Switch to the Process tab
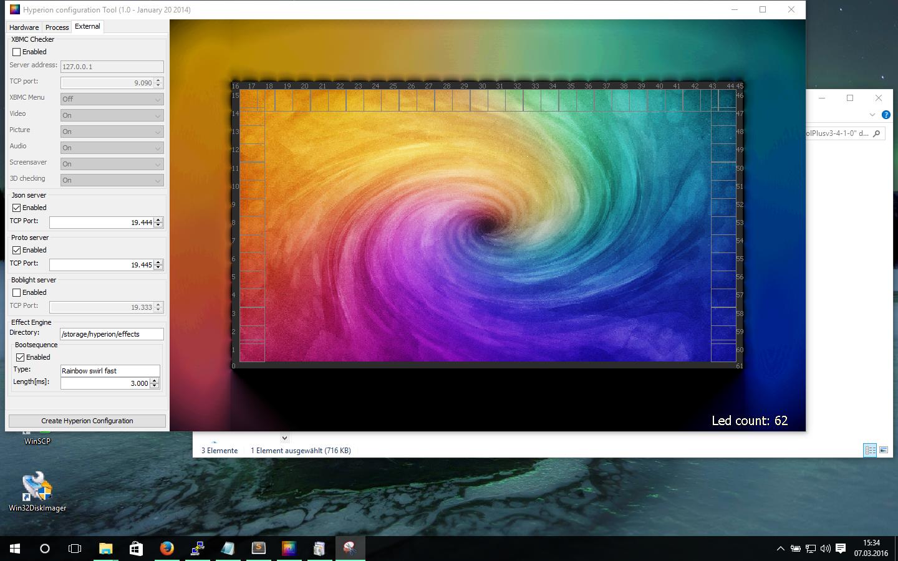The image size is (898, 561). point(57,27)
